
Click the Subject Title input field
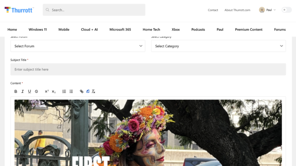click(148, 69)
